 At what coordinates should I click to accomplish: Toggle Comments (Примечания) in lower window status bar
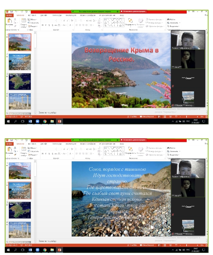click(146, 246)
